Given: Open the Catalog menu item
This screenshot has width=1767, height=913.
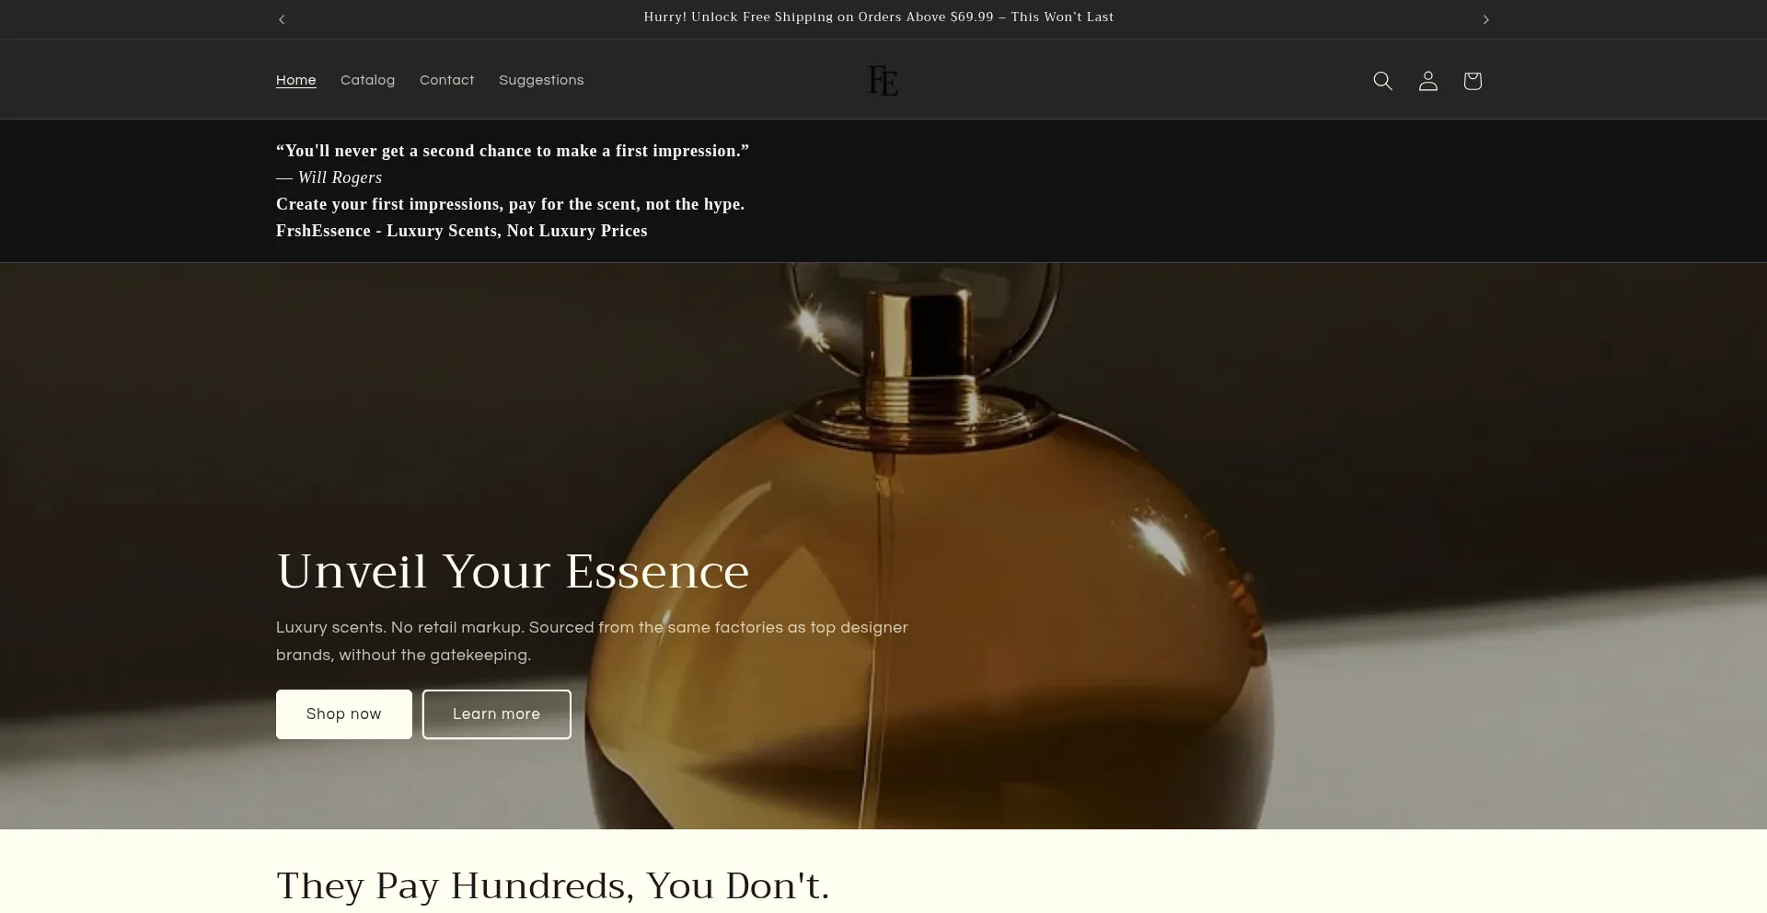Looking at the screenshot, I should click(x=367, y=80).
